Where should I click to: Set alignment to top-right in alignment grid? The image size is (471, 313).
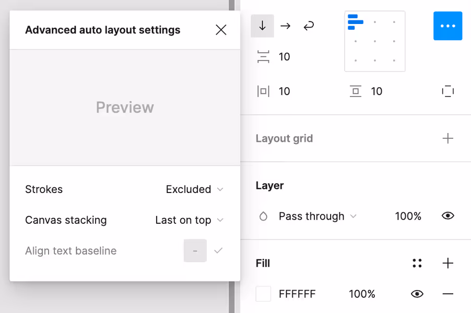click(x=394, y=22)
